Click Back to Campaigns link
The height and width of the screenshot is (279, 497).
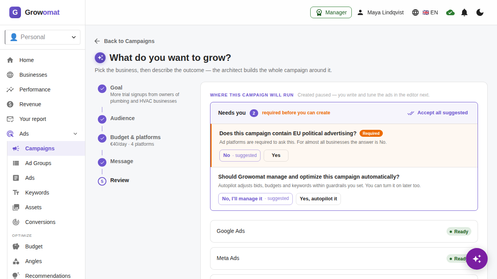124,41
